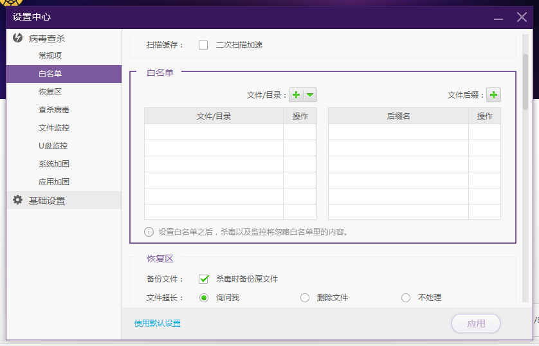Click the green plus to add file suffix
This screenshot has height=346, width=539.
[493, 95]
